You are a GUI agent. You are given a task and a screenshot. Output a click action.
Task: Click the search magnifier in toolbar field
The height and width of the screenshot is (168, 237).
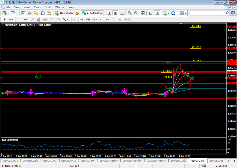click(227, 13)
